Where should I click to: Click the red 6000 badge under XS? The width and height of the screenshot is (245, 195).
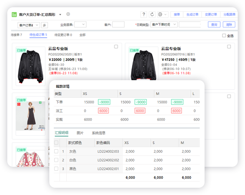click(103, 111)
